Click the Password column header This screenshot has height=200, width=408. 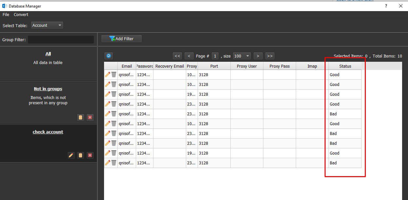tap(145, 66)
